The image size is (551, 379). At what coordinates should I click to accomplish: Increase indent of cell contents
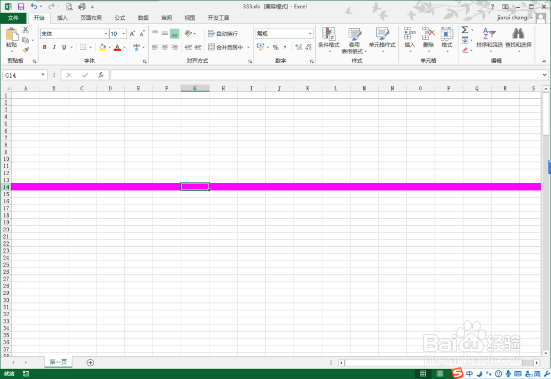pyautogui.click(x=198, y=47)
